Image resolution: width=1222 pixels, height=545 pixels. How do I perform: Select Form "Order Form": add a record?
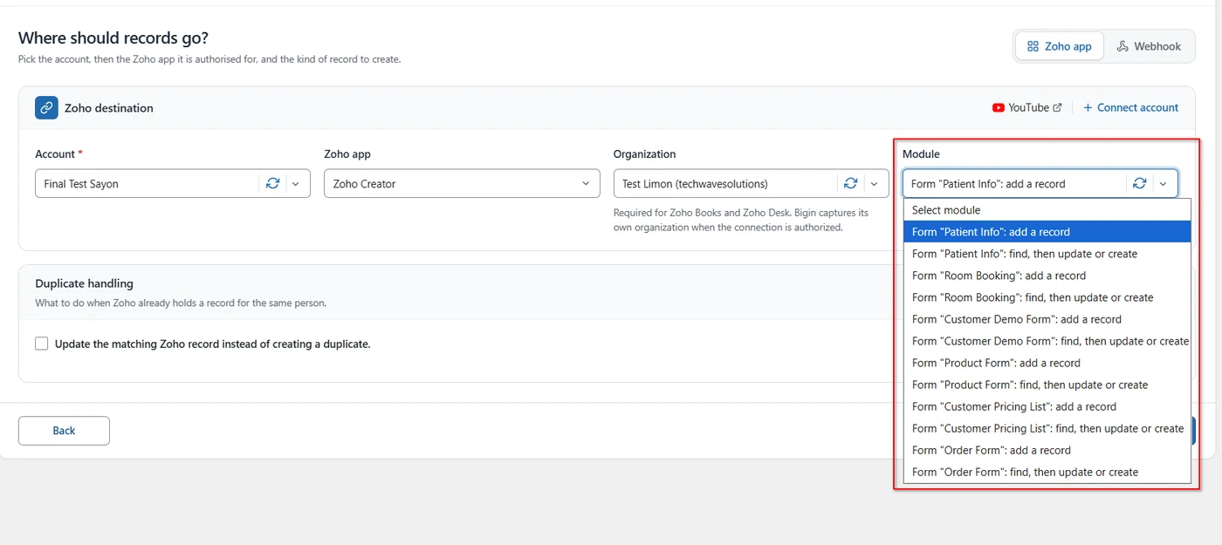coord(1047,450)
